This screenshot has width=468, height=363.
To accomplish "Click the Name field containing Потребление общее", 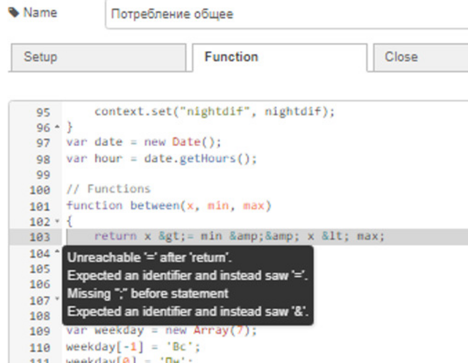I will [286, 15].
